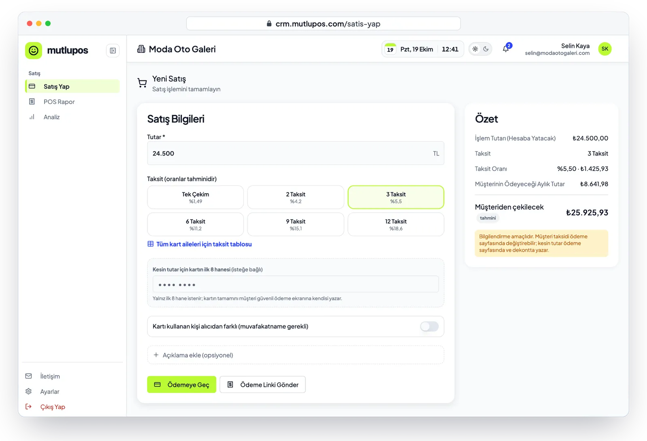Viewport: 647px width, 441px height.
Task: Click the table icon beside taksit tablosu link
Action: point(150,244)
